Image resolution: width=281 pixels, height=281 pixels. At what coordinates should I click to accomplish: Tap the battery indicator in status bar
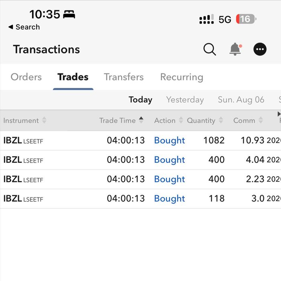[246, 19]
